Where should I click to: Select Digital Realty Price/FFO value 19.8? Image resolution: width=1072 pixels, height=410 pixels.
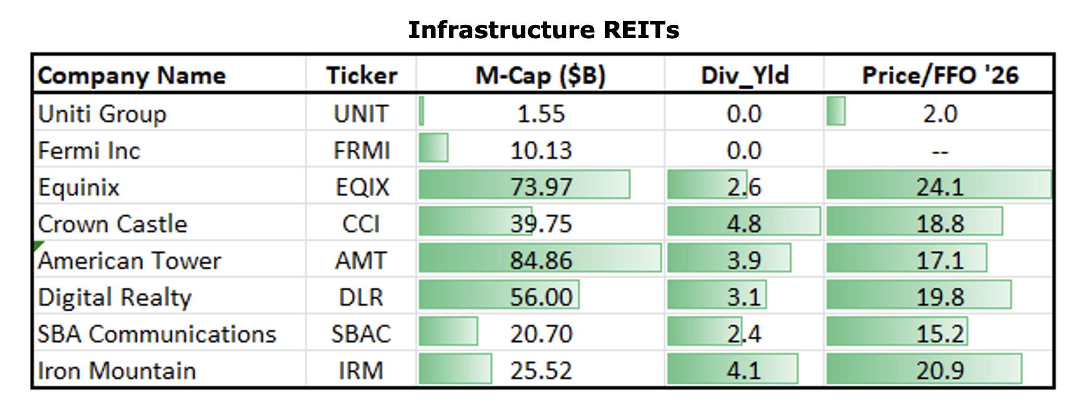940,297
